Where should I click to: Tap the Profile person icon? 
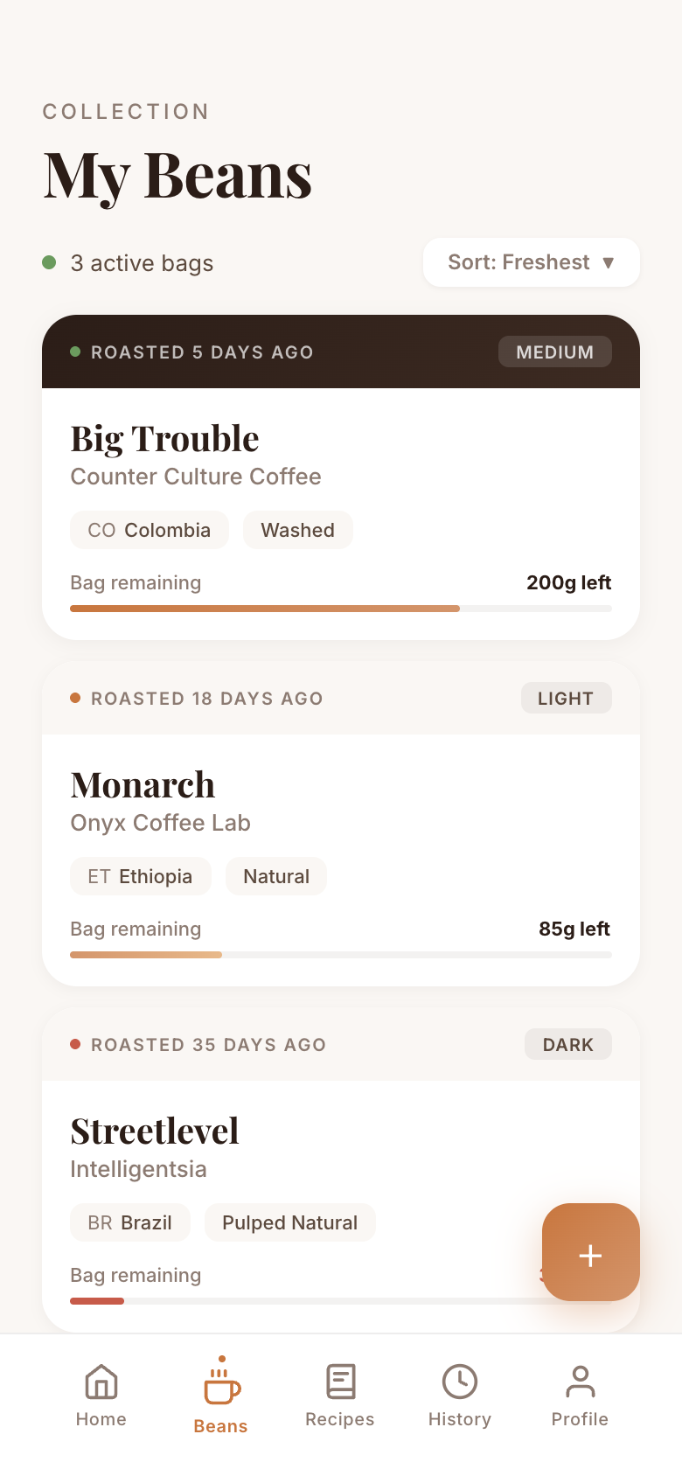point(580,1382)
